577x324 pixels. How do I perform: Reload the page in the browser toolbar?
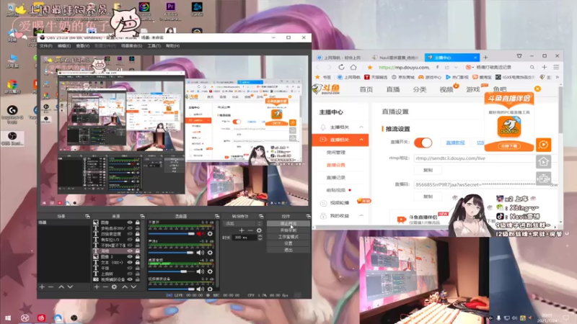(341, 67)
